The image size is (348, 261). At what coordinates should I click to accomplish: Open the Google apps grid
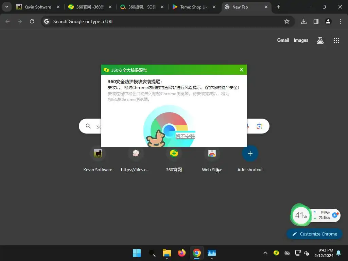336,40
